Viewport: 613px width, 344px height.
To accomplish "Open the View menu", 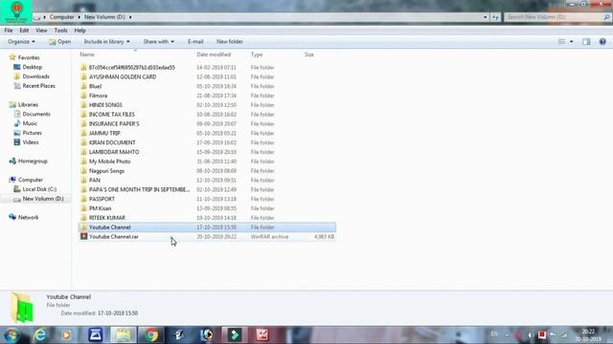I will pos(41,31).
